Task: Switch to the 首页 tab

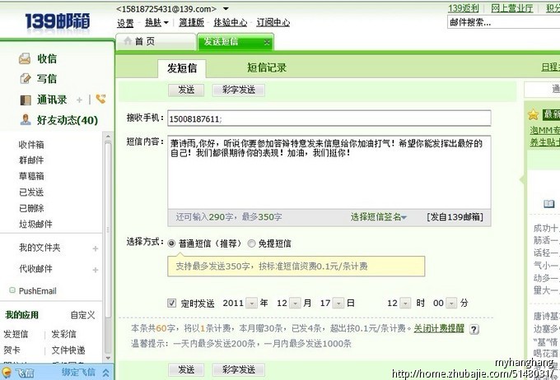Action: (x=156, y=42)
